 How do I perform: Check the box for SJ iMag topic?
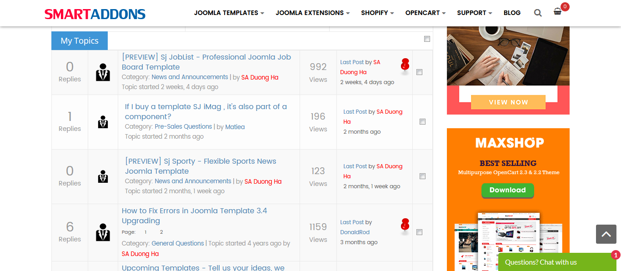click(x=422, y=121)
